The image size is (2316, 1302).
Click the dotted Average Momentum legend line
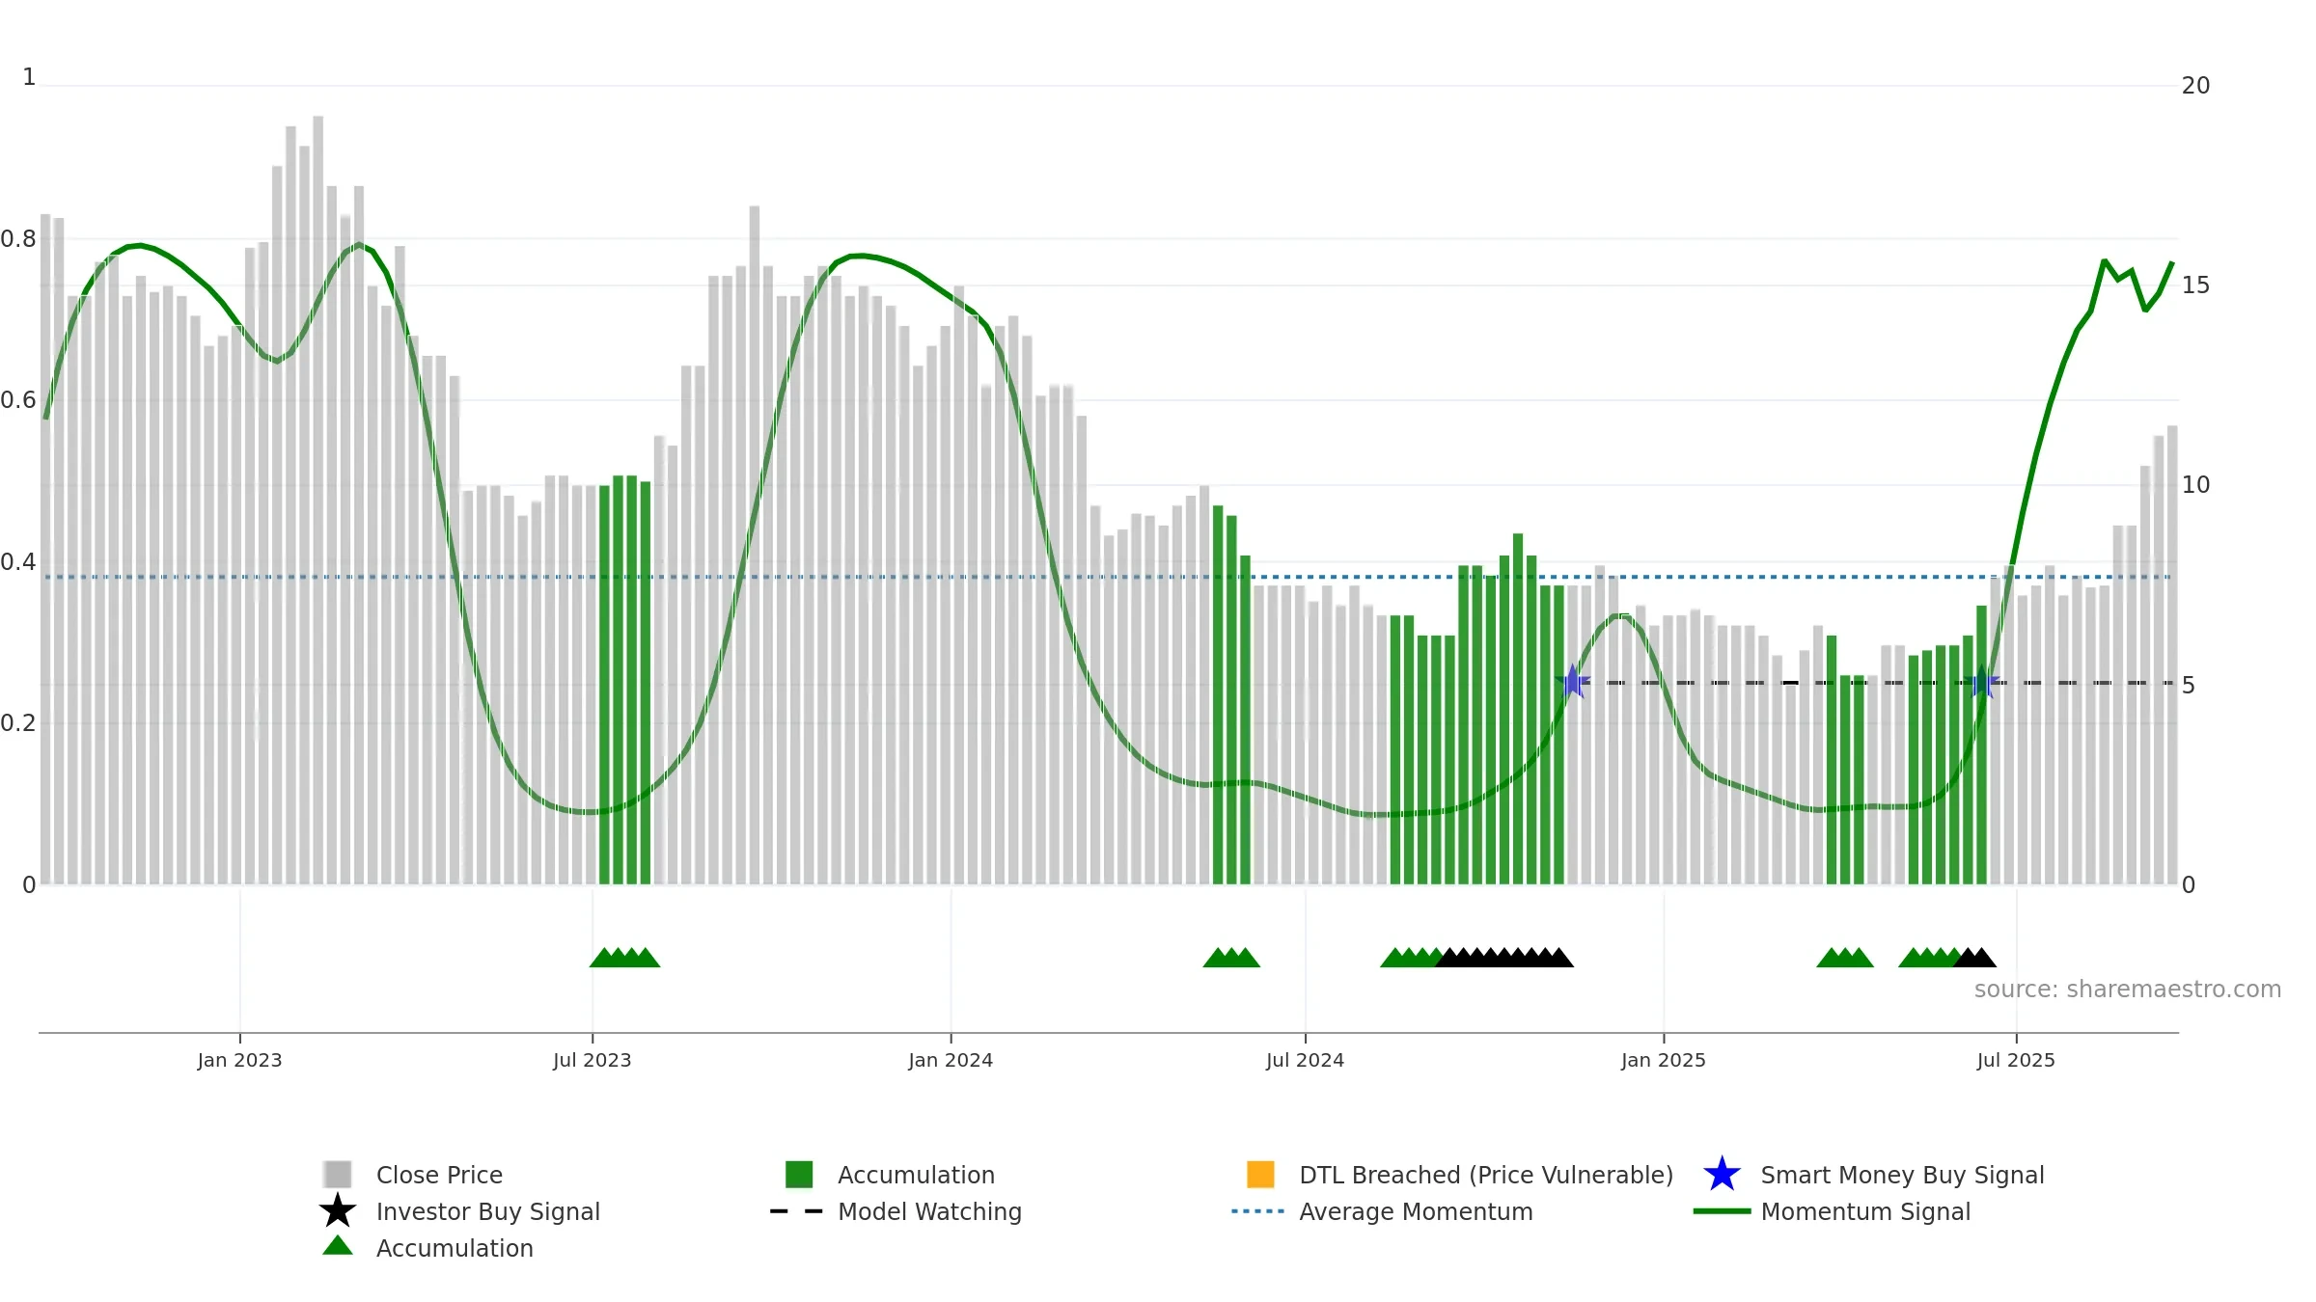[x=1258, y=1211]
